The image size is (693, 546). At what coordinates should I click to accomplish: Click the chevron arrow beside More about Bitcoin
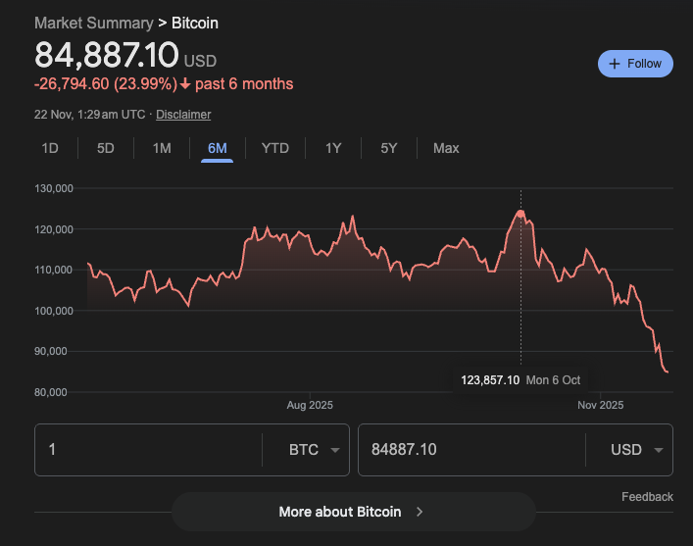point(420,512)
